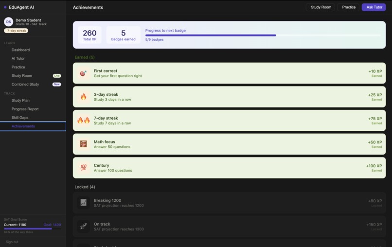Click the '3-day streak' badge title
Image resolution: width=392 pixels, height=247 pixels.
coord(106,94)
